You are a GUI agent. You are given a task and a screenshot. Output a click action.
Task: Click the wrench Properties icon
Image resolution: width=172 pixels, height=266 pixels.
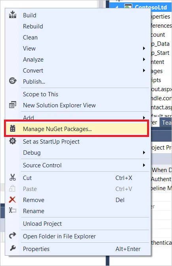click(13, 248)
